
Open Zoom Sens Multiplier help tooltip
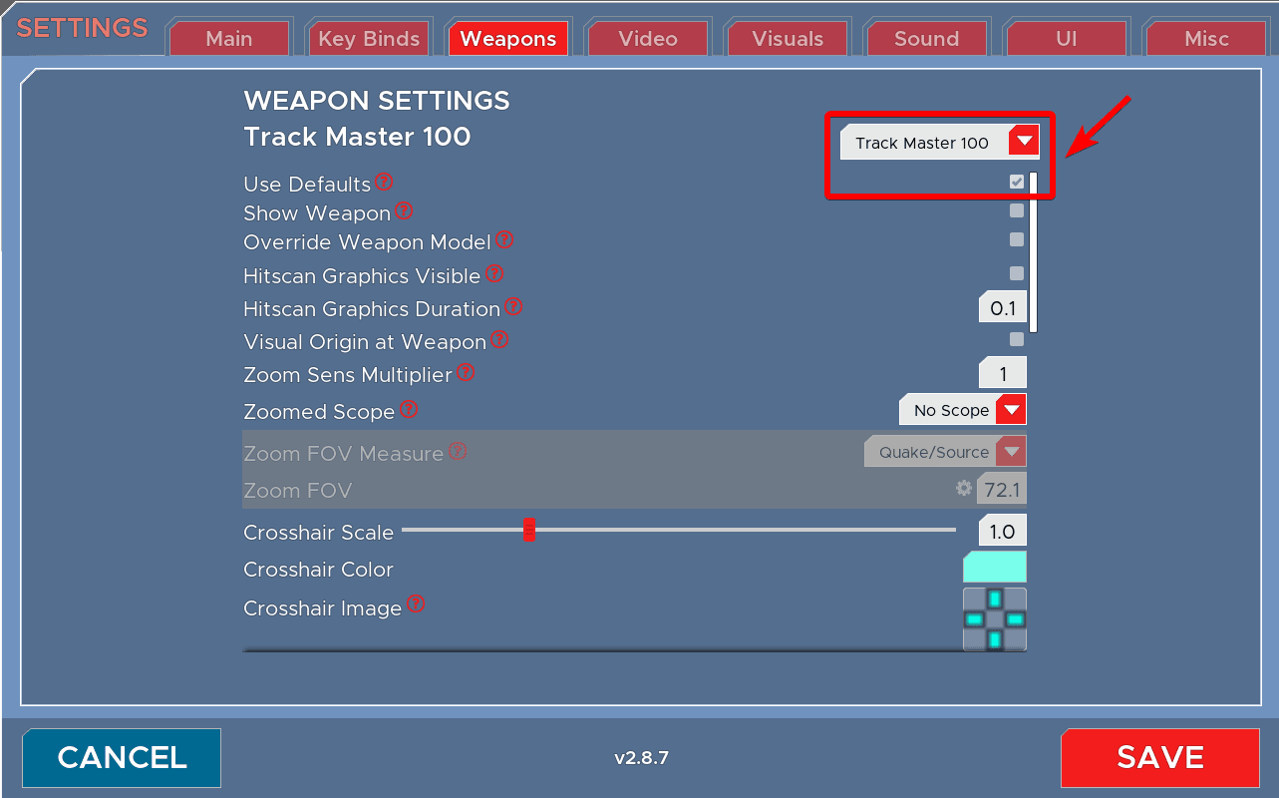tap(465, 373)
